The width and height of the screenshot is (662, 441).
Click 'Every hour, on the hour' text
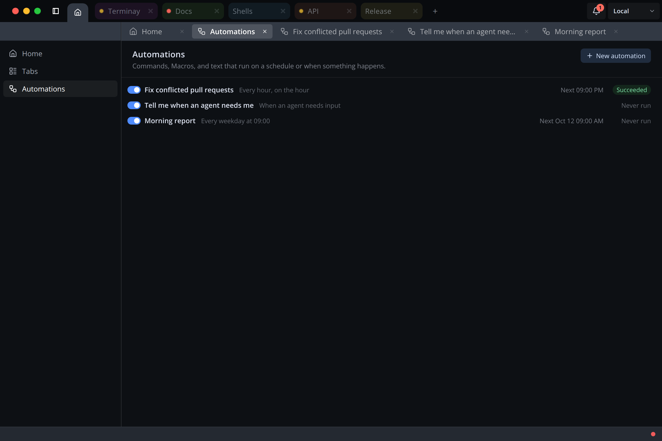(274, 90)
